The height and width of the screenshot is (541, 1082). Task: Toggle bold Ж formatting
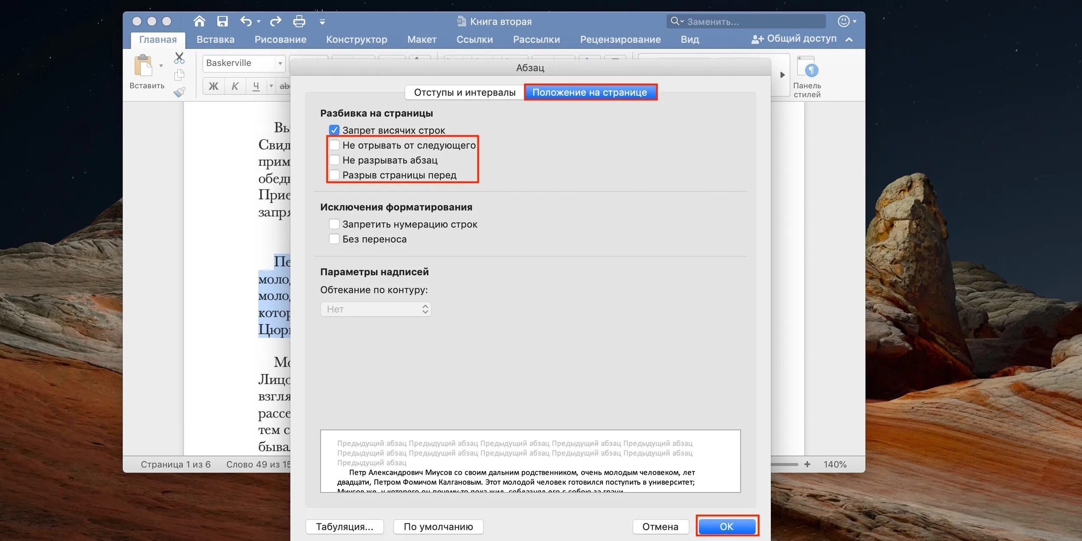click(x=213, y=86)
